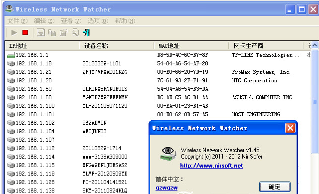
Task: Select device icon for 192.168.1.101
Action: (x=11, y=114)
